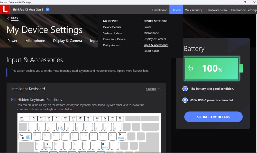The height and width of the screenshot is (153, 257).
Task: Click the F6 brightness up key
Action: [73, 119]
